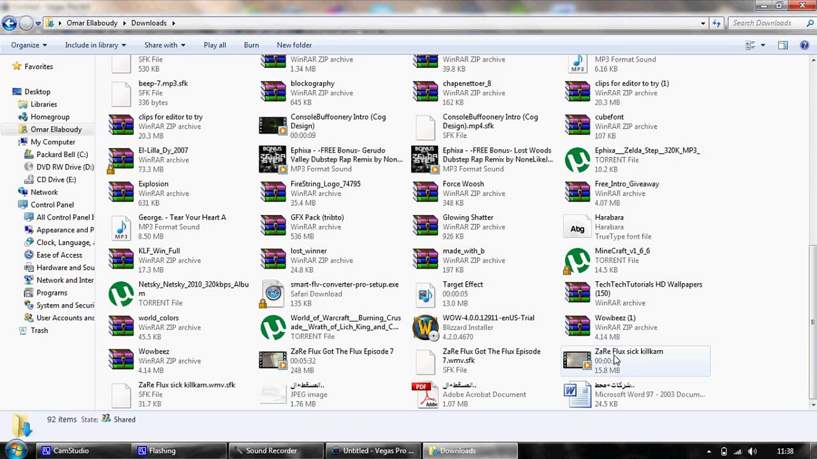The image size is (817, 459).
Task: Switch to Sound Recorder in taskbar
Action: pyautogui.click(x=276, y=450)
